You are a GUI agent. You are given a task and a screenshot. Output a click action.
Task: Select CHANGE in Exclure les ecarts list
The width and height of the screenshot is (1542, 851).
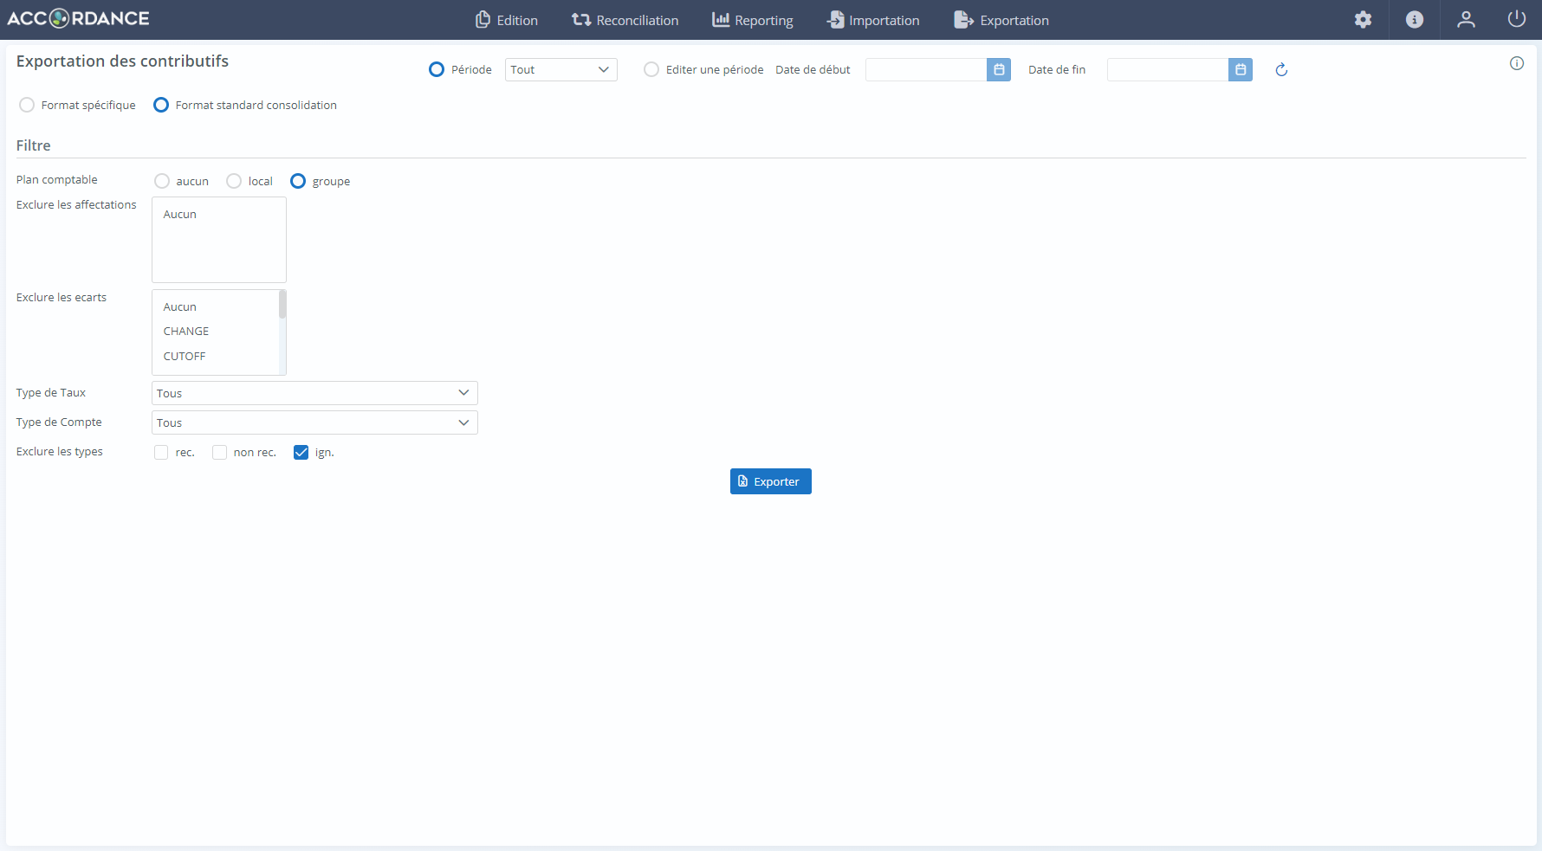(217, 331)
